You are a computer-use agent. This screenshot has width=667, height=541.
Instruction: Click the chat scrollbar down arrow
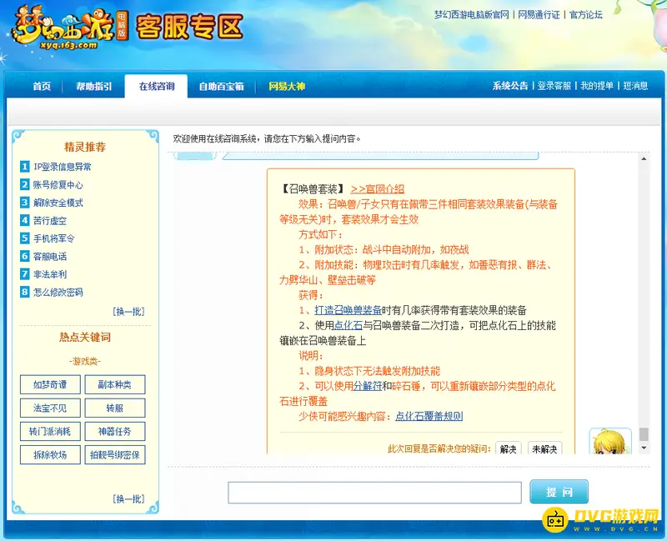tap(644, 448)
